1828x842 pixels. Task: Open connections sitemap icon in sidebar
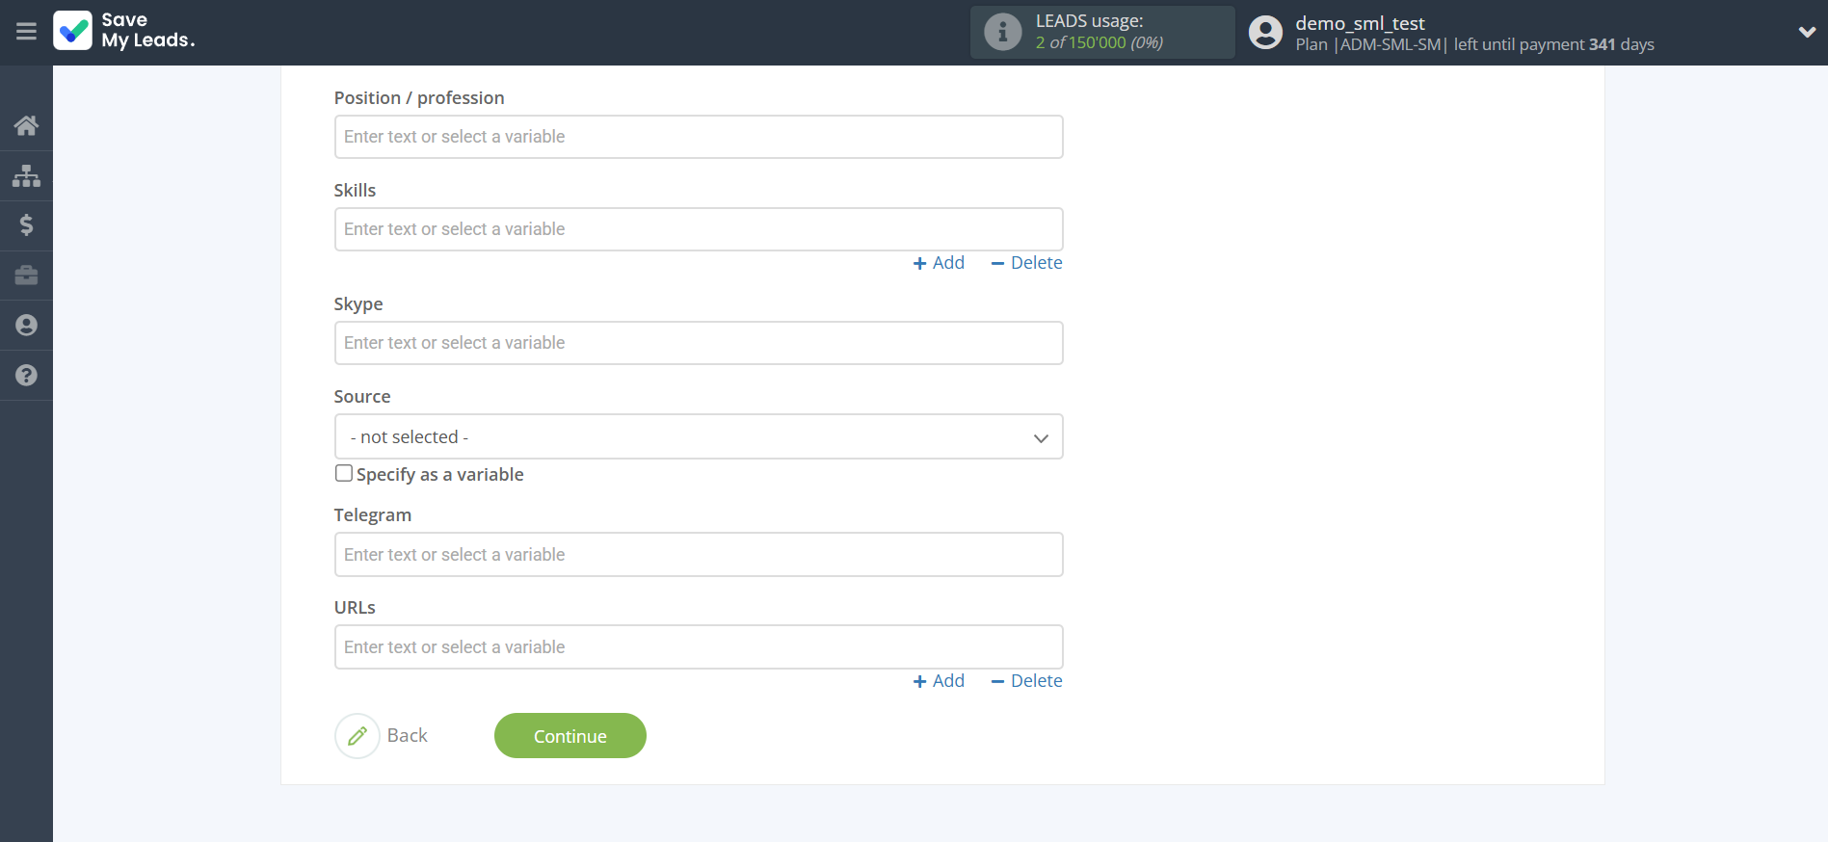click(x=26, y=175)
